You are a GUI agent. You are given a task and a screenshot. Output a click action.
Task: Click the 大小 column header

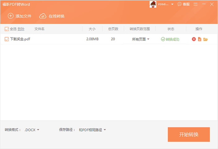(x=92, y=29)
